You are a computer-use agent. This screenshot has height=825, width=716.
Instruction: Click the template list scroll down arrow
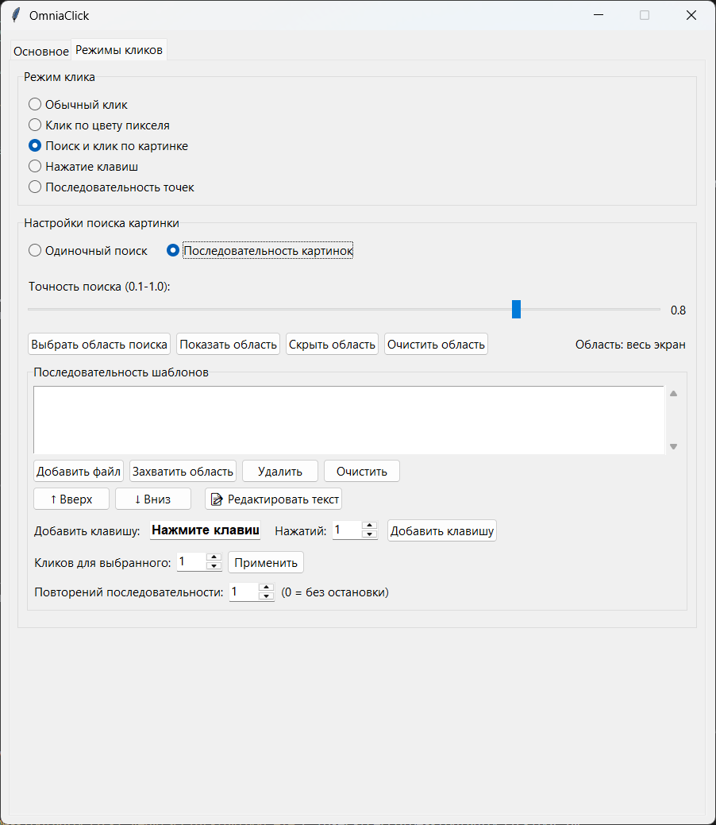click(673, 447)
